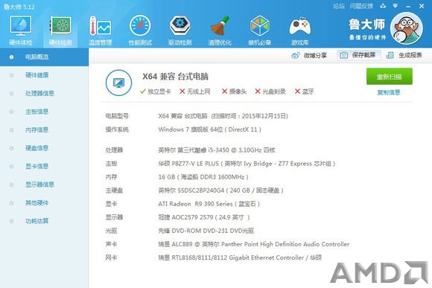Click the X64 兼容 台式电脑 heading
Image resolution: width=432 pixels, height=288 pixels.
[x=175, y=77]
